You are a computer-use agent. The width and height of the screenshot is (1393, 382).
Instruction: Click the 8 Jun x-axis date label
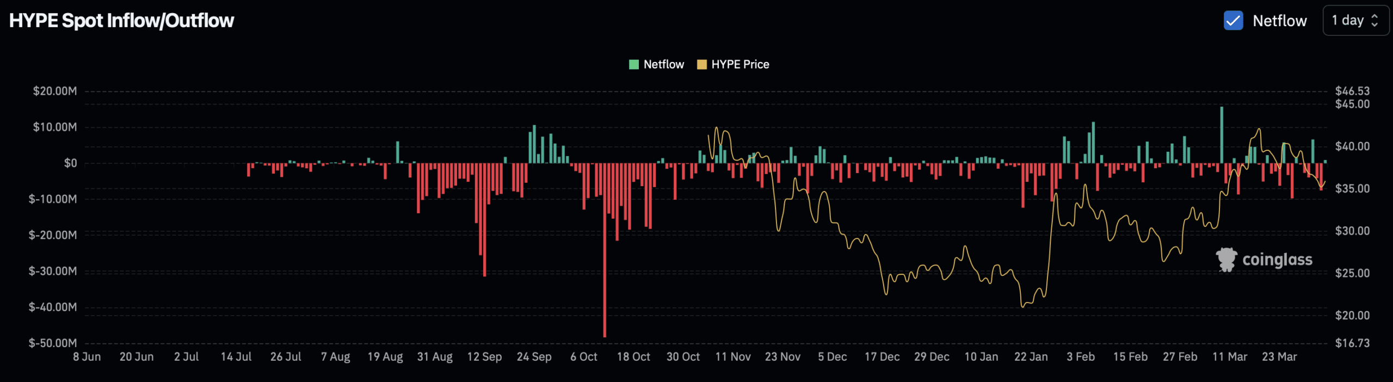[87, 357]
